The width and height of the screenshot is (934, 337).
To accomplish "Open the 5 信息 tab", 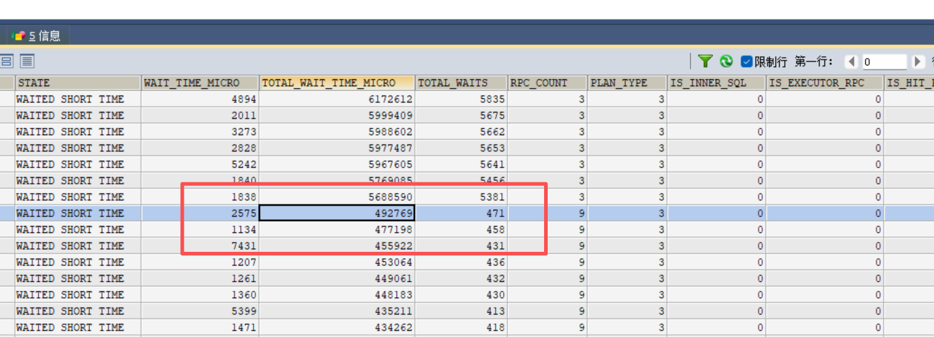I will [x=37, y=36].
